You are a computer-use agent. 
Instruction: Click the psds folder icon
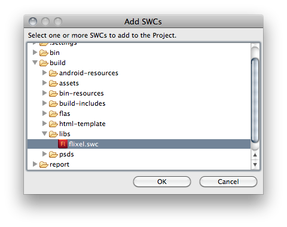coord(53,154)
